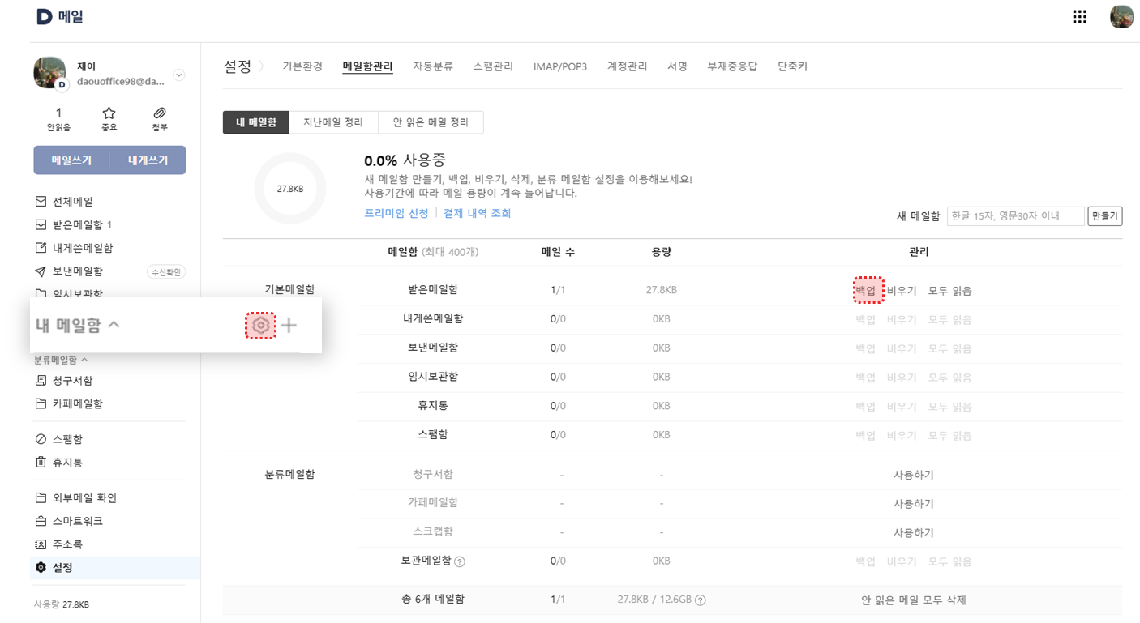Click the gear icon beside 내 메일함
Image resolution: width=1140 pixels, height=623 pixels.
click(260, 326)
